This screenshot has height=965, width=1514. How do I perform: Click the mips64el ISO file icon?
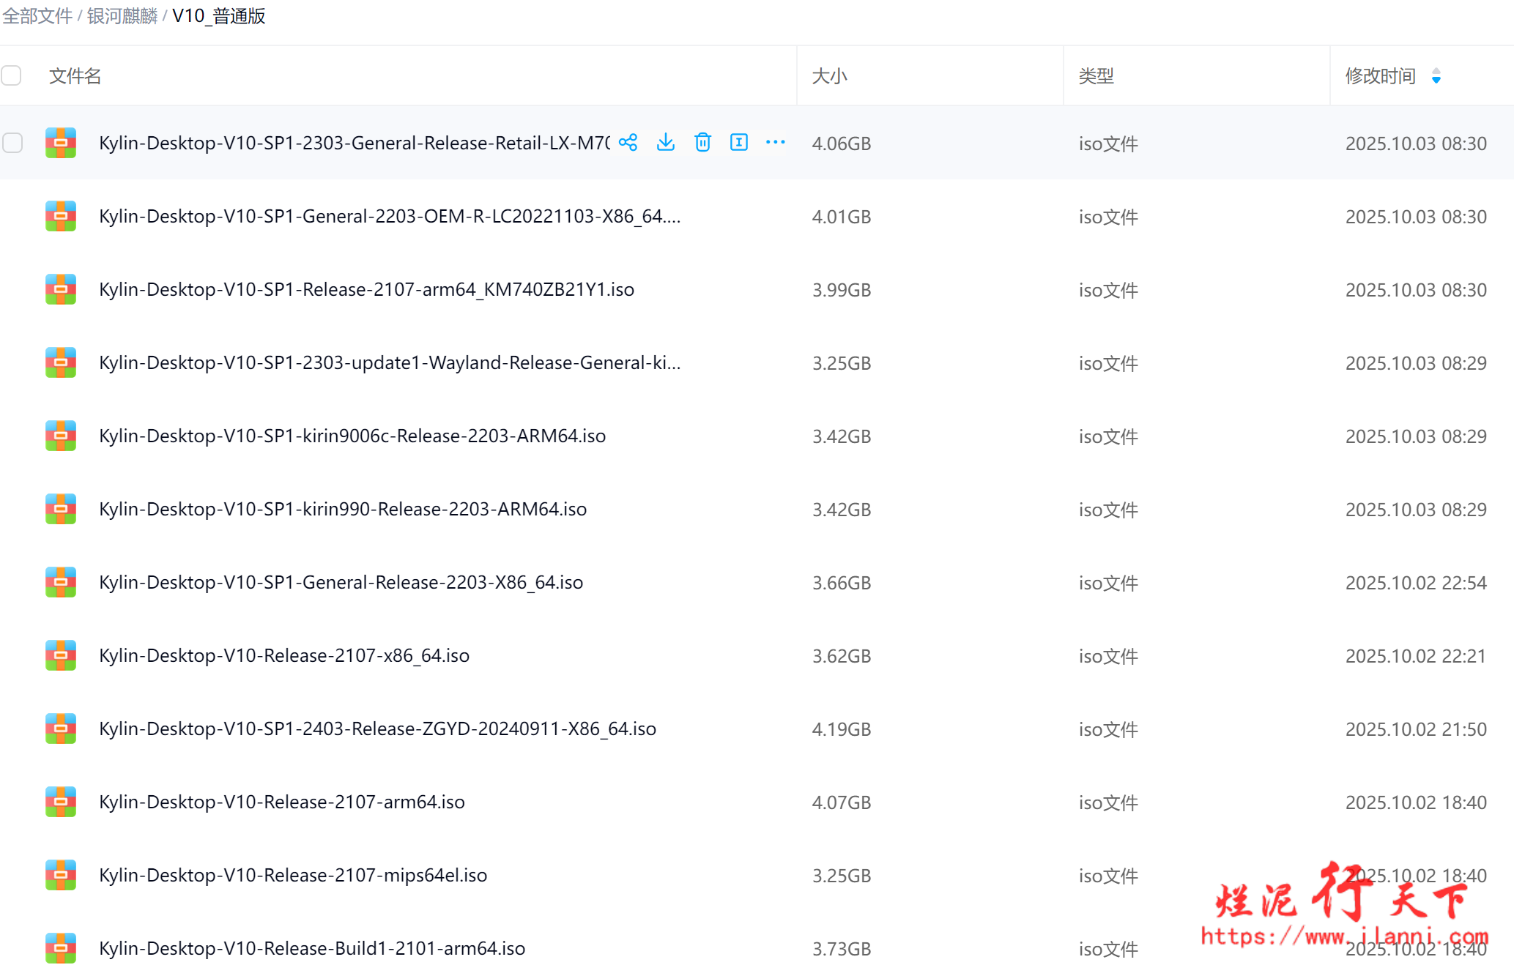point(61,875)
